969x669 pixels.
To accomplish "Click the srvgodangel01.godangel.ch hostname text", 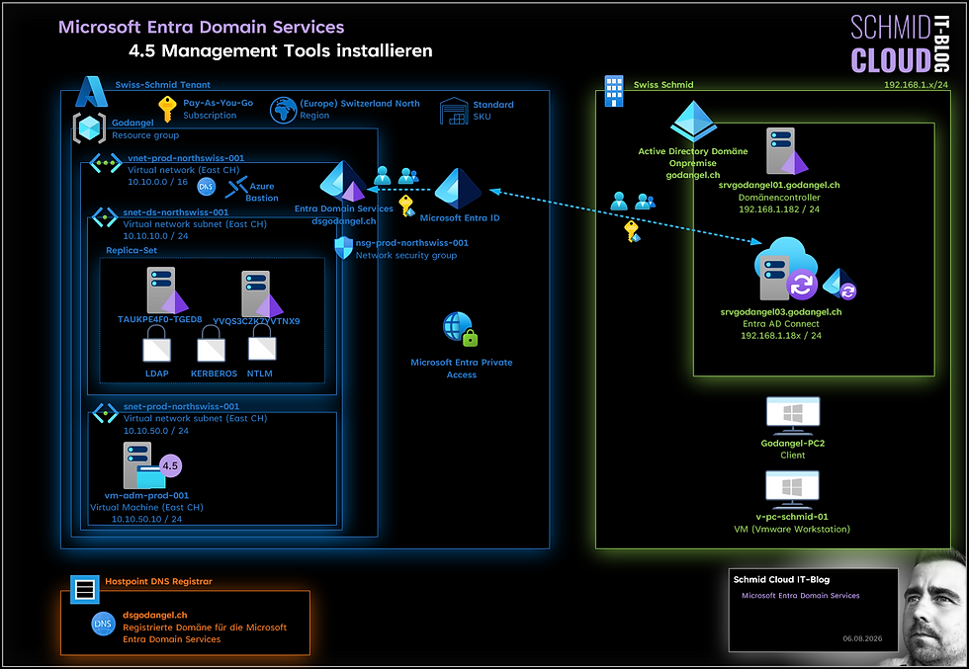I will tap(779, 185).
